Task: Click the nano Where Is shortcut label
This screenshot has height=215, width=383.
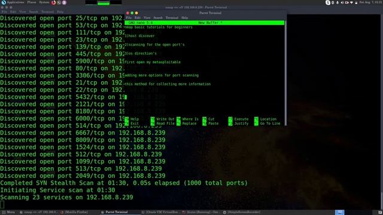Action: [x=190, y=119]
